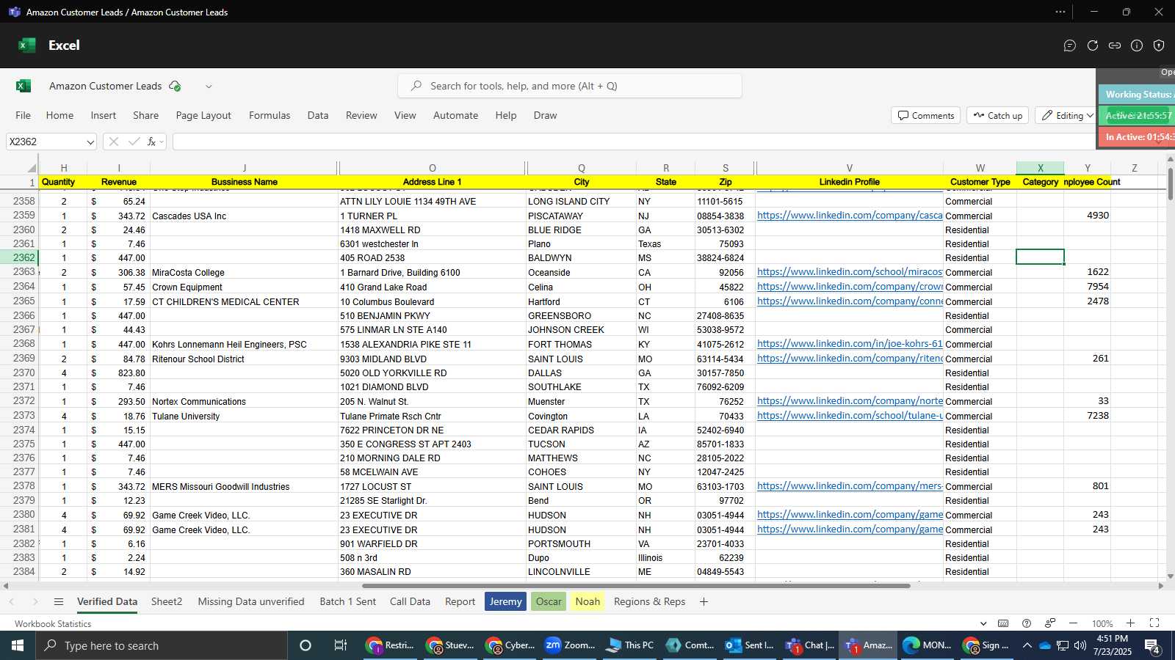Switch to the Regions & Reps sheet tab
The image size is (1175, 660).
click(649, 601)
